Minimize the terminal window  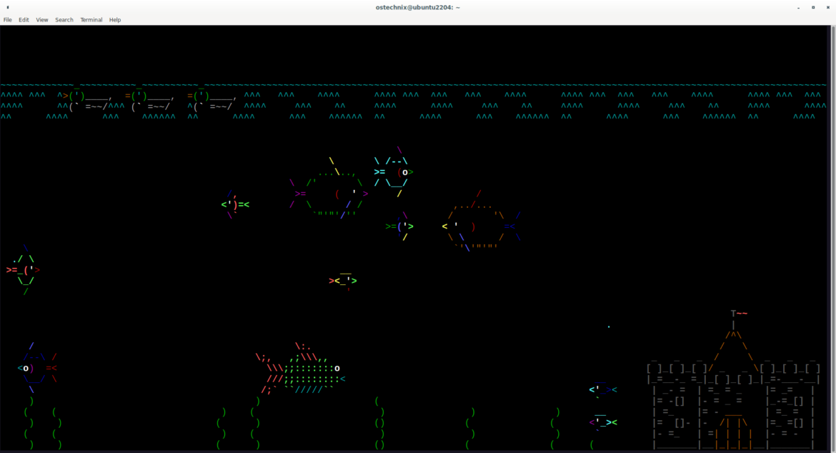coord(798,7)
